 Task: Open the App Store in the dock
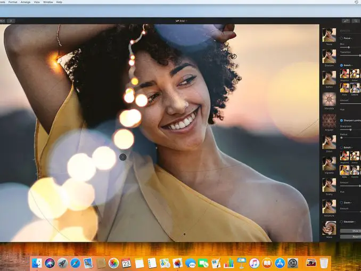[280, 263]
